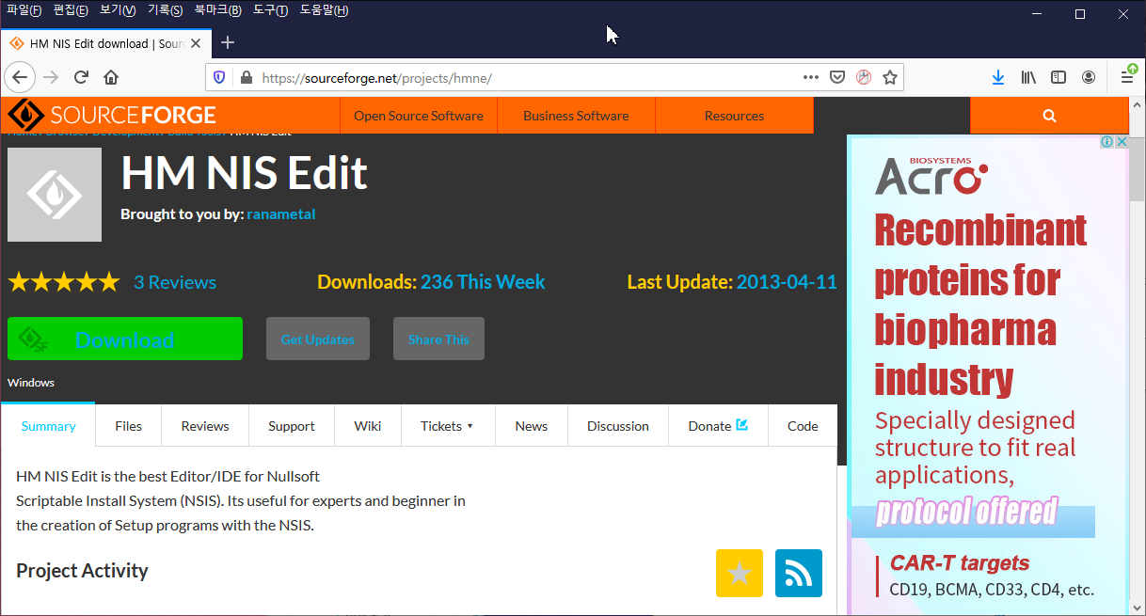The width and height of the screenshot is (1146, 616).
Task: Open the Firefox account avatar icon
Action: point(1089,77)
